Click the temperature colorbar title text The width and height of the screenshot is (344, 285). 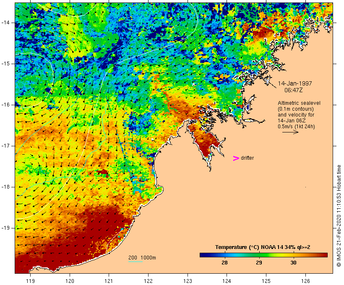[263, 247]
